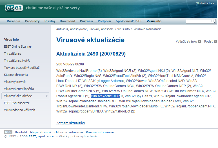This screenshot has width=218, height=148.
Task: Open Global sites link
Action: (205, 3)
